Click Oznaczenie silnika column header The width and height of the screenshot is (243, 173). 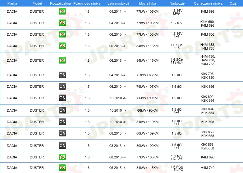click(208, 3)
